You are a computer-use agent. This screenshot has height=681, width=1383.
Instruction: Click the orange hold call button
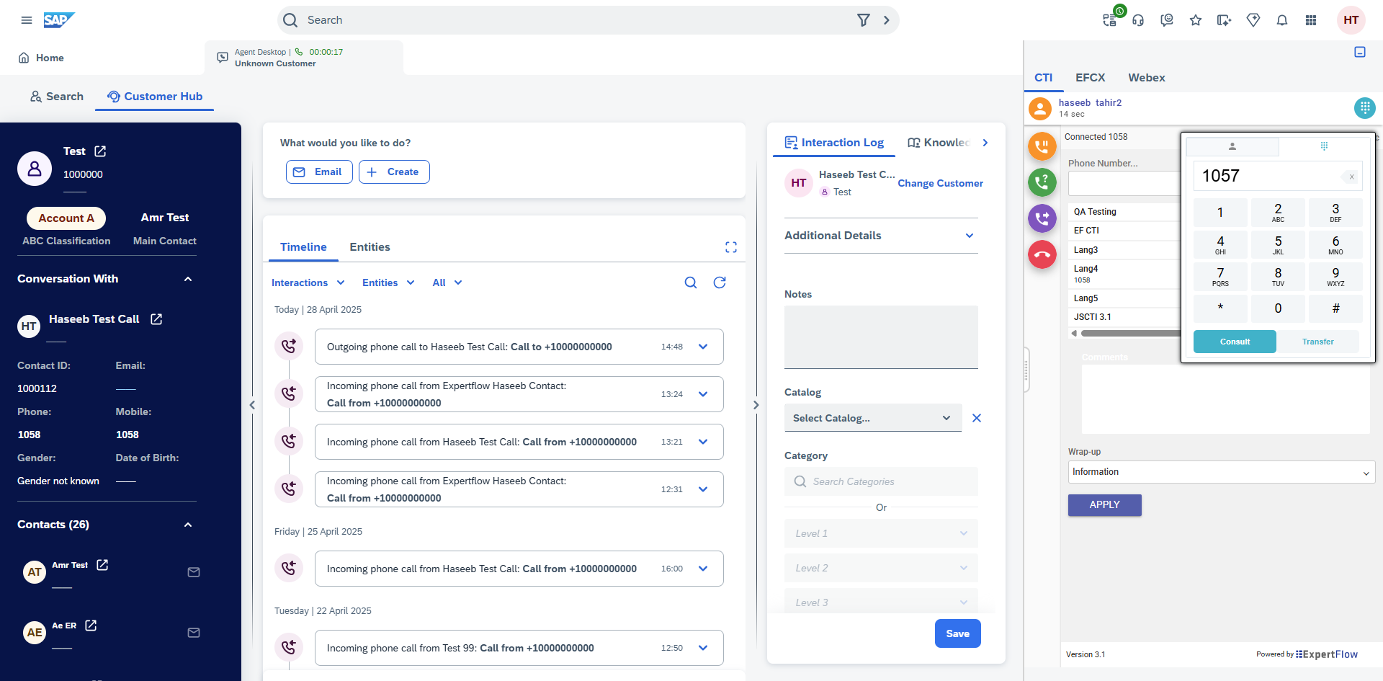1042,146
